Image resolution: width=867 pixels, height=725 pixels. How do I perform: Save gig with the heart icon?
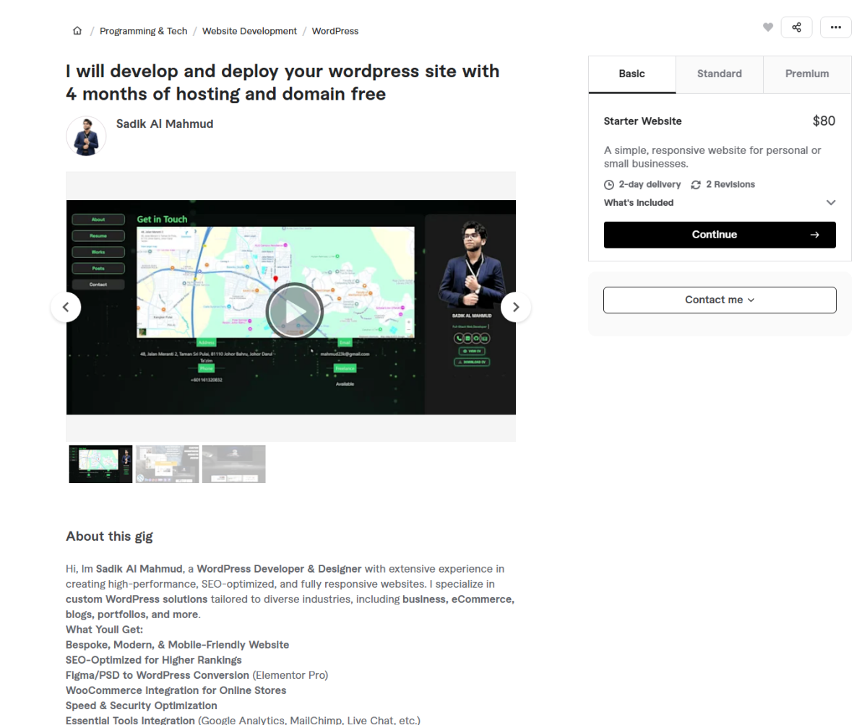768,27
